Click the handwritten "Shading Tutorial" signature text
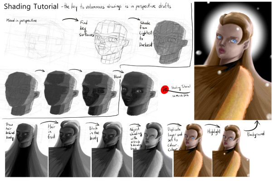 coord(181,87)
